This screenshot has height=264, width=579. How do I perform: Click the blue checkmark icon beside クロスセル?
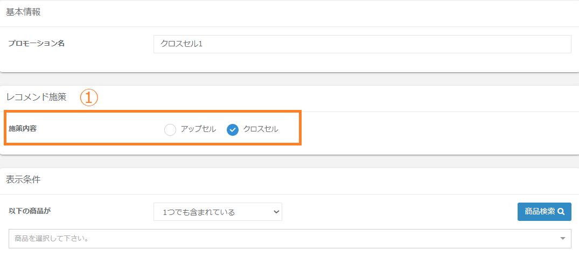tap(233, 129)
